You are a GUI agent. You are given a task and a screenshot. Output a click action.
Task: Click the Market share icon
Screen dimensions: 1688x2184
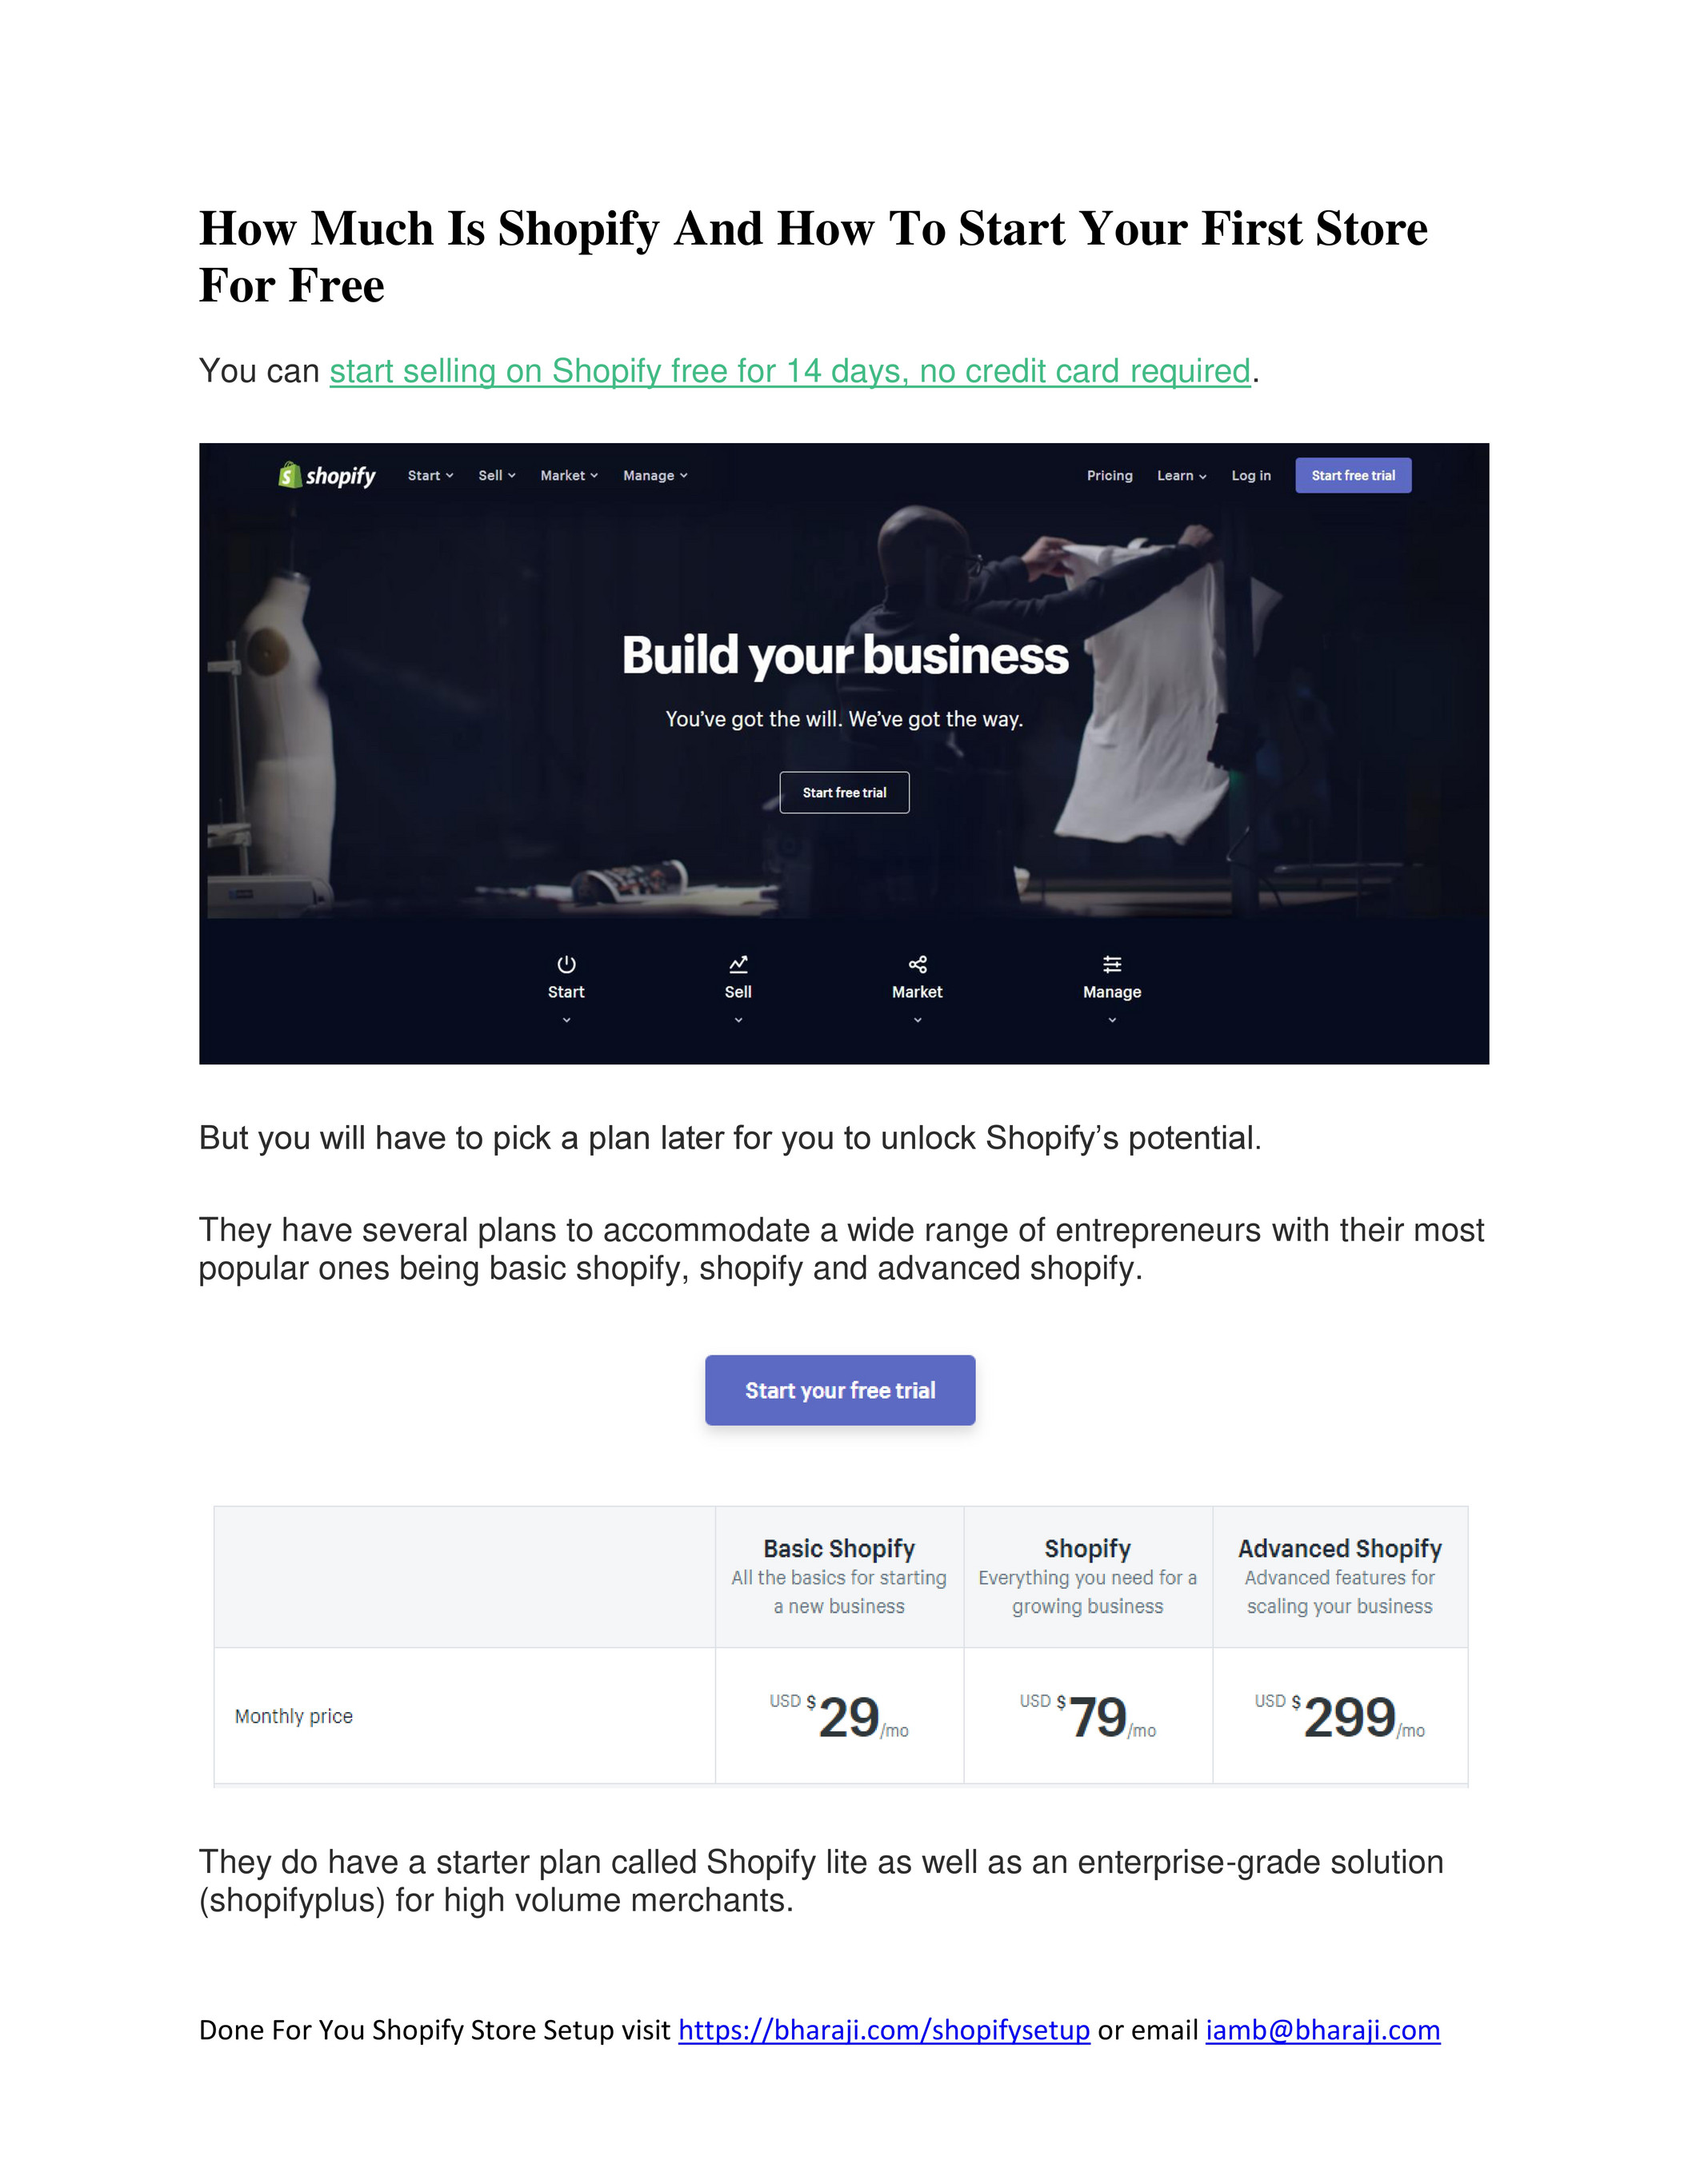click(918, 964)
